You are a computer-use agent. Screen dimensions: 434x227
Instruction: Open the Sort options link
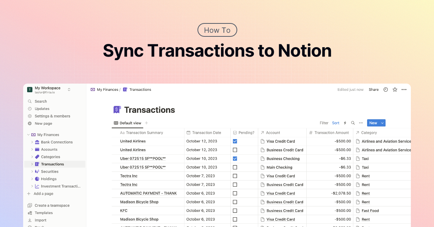pos(336,123)
